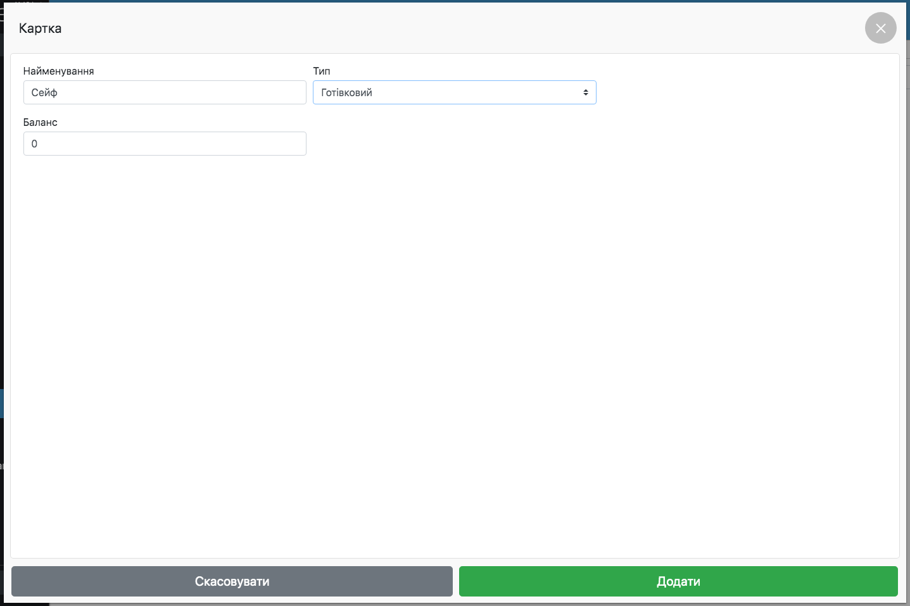This screenshot has width=910, height=606.
Task: Click the Тип label above the dropdown
Action: 321,71
